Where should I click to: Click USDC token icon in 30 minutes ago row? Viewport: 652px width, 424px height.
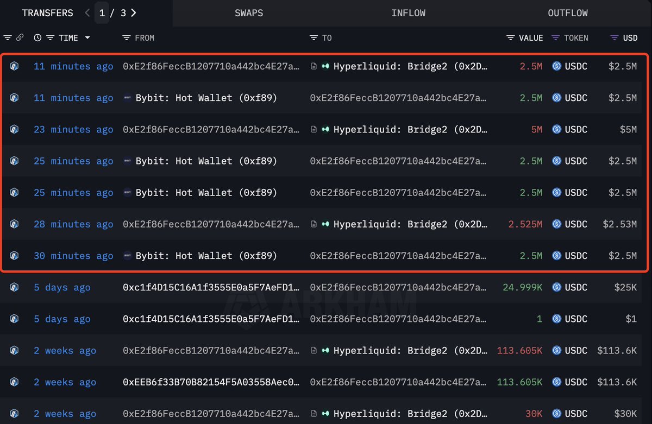coord(556,256)
